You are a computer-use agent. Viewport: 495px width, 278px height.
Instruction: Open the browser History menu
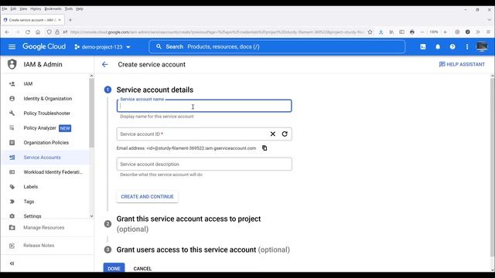[36, 8]
